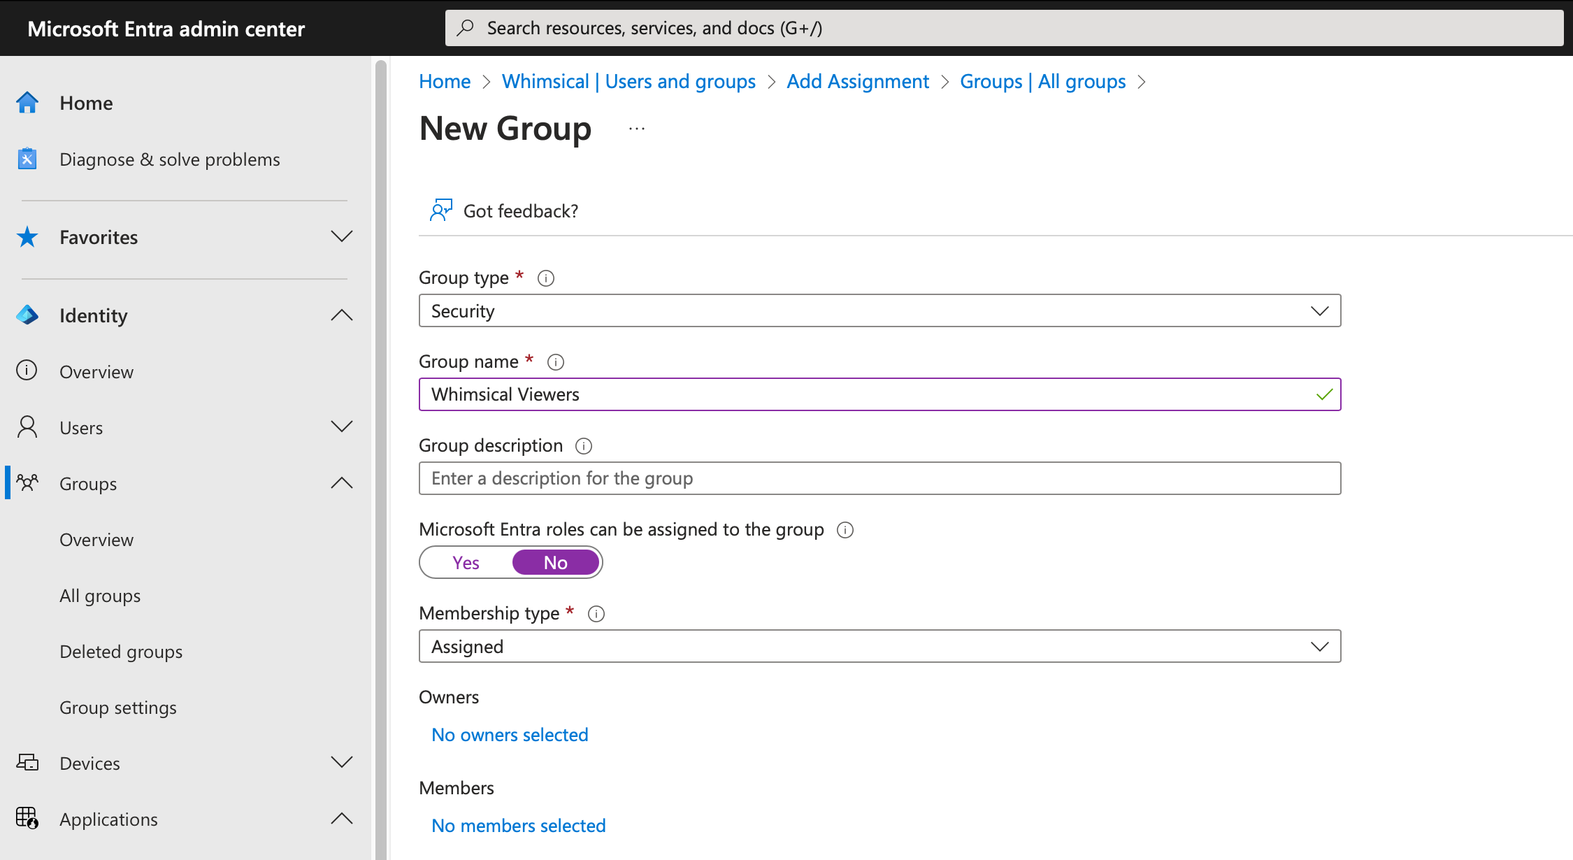
Task: Click the Group type info icon
Action: (546, 278)
